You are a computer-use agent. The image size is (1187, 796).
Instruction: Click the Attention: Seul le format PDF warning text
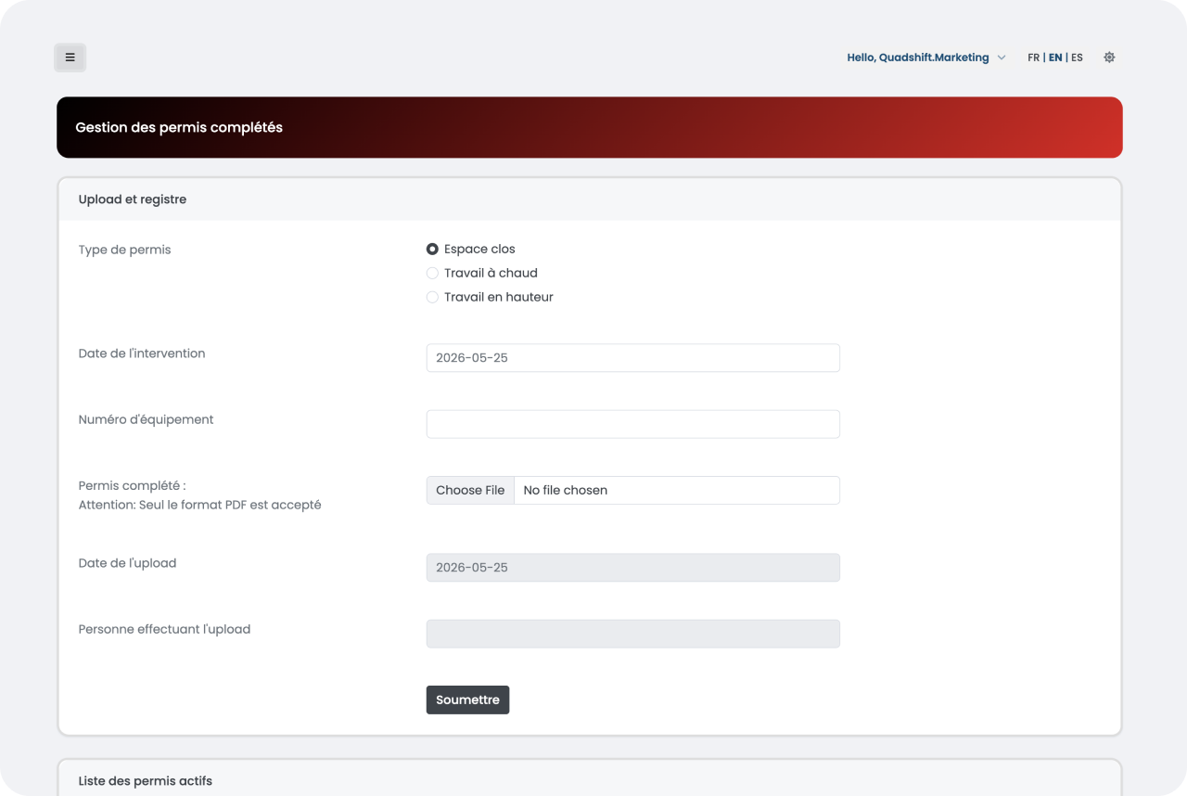pos(200,506)
